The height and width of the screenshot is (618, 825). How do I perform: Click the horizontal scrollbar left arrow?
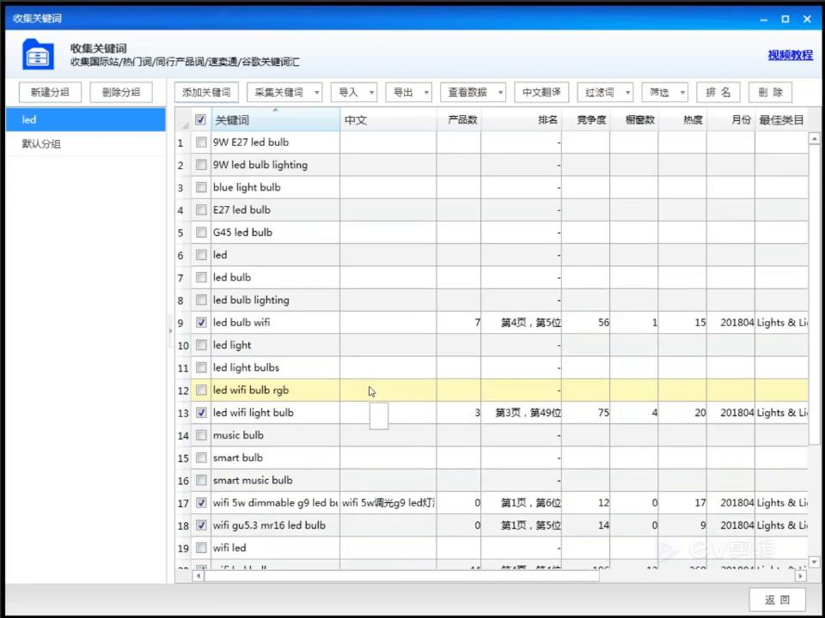click(x=198, y=576)
